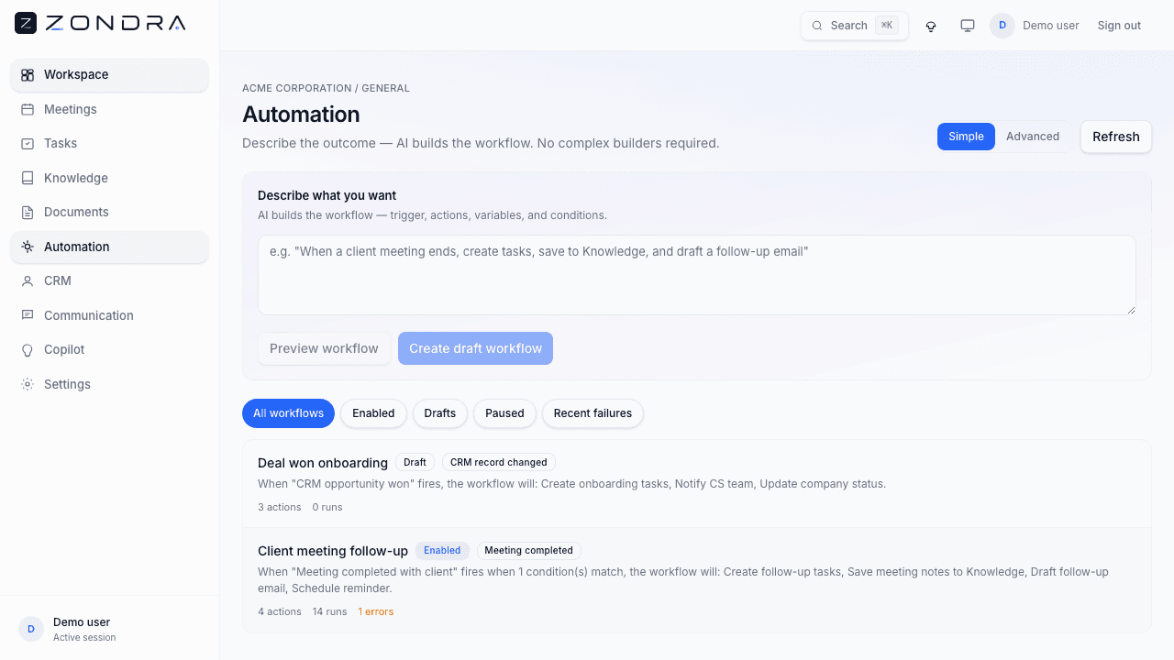Image resolution: width=1174 pixels, height=660 pixels.
Task: Click the Knowledge book icon
Action: pyautogui.click(x=28, y=178)
